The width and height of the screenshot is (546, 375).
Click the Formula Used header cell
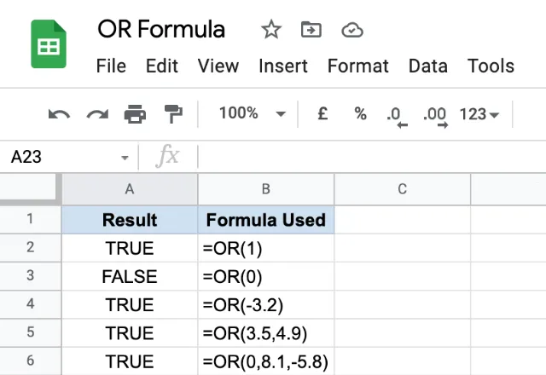tap(265, 220)
